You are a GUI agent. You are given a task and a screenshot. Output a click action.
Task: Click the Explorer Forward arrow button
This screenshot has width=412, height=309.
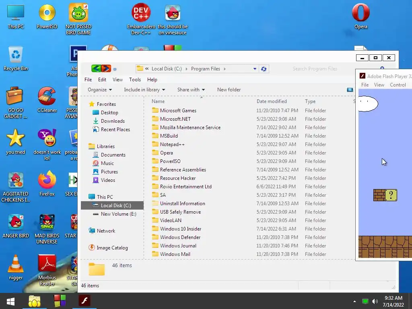106,68
